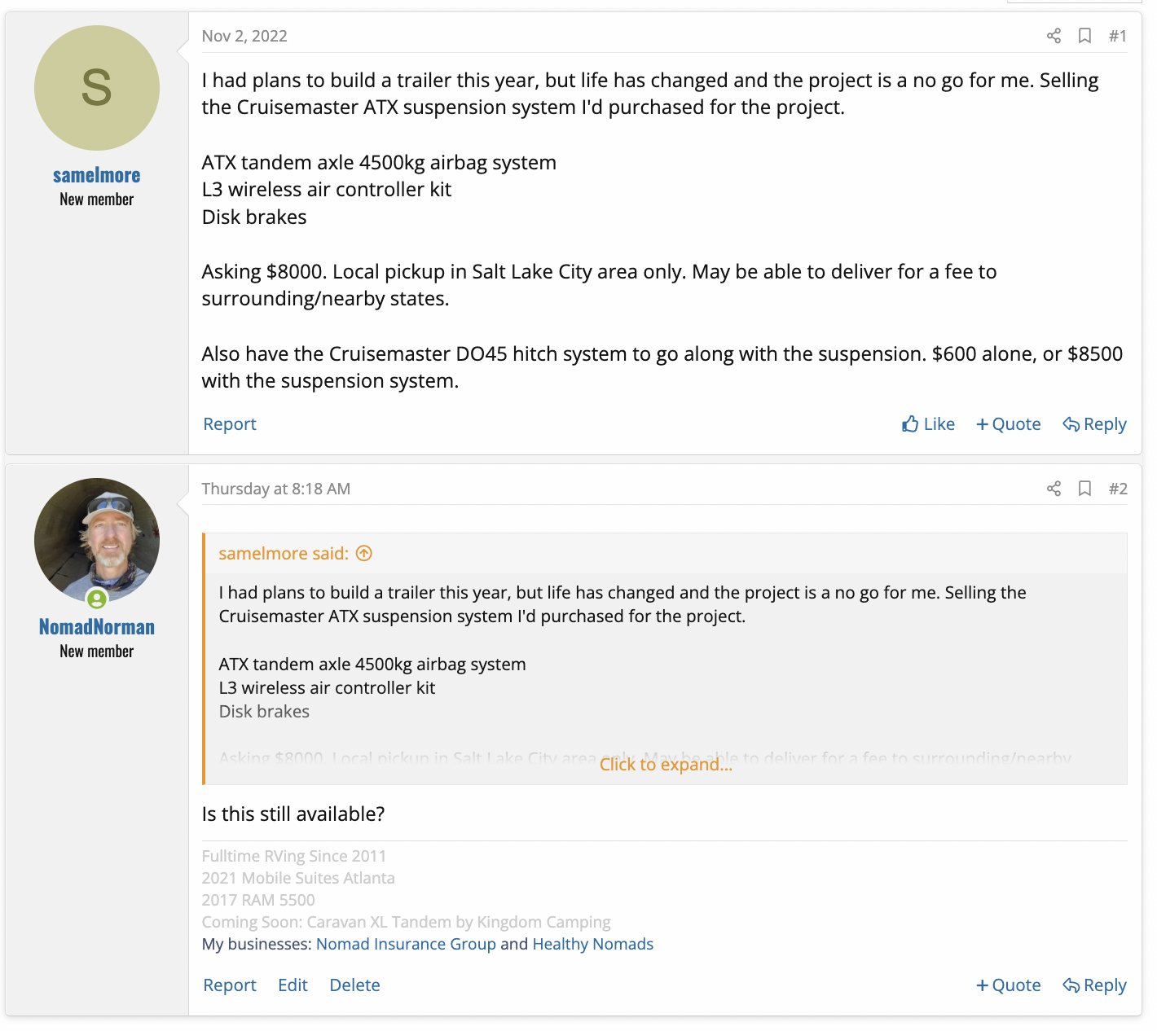Open NomadNorman username profile link
The width and height of the screenshot is (1157, 1031).
97,627
